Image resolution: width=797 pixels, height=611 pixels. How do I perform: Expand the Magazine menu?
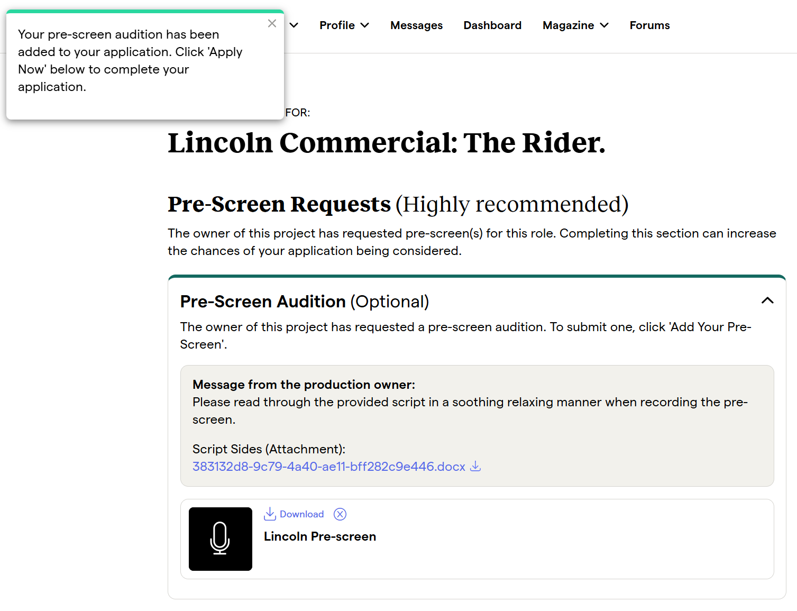[x=575, y=25]
